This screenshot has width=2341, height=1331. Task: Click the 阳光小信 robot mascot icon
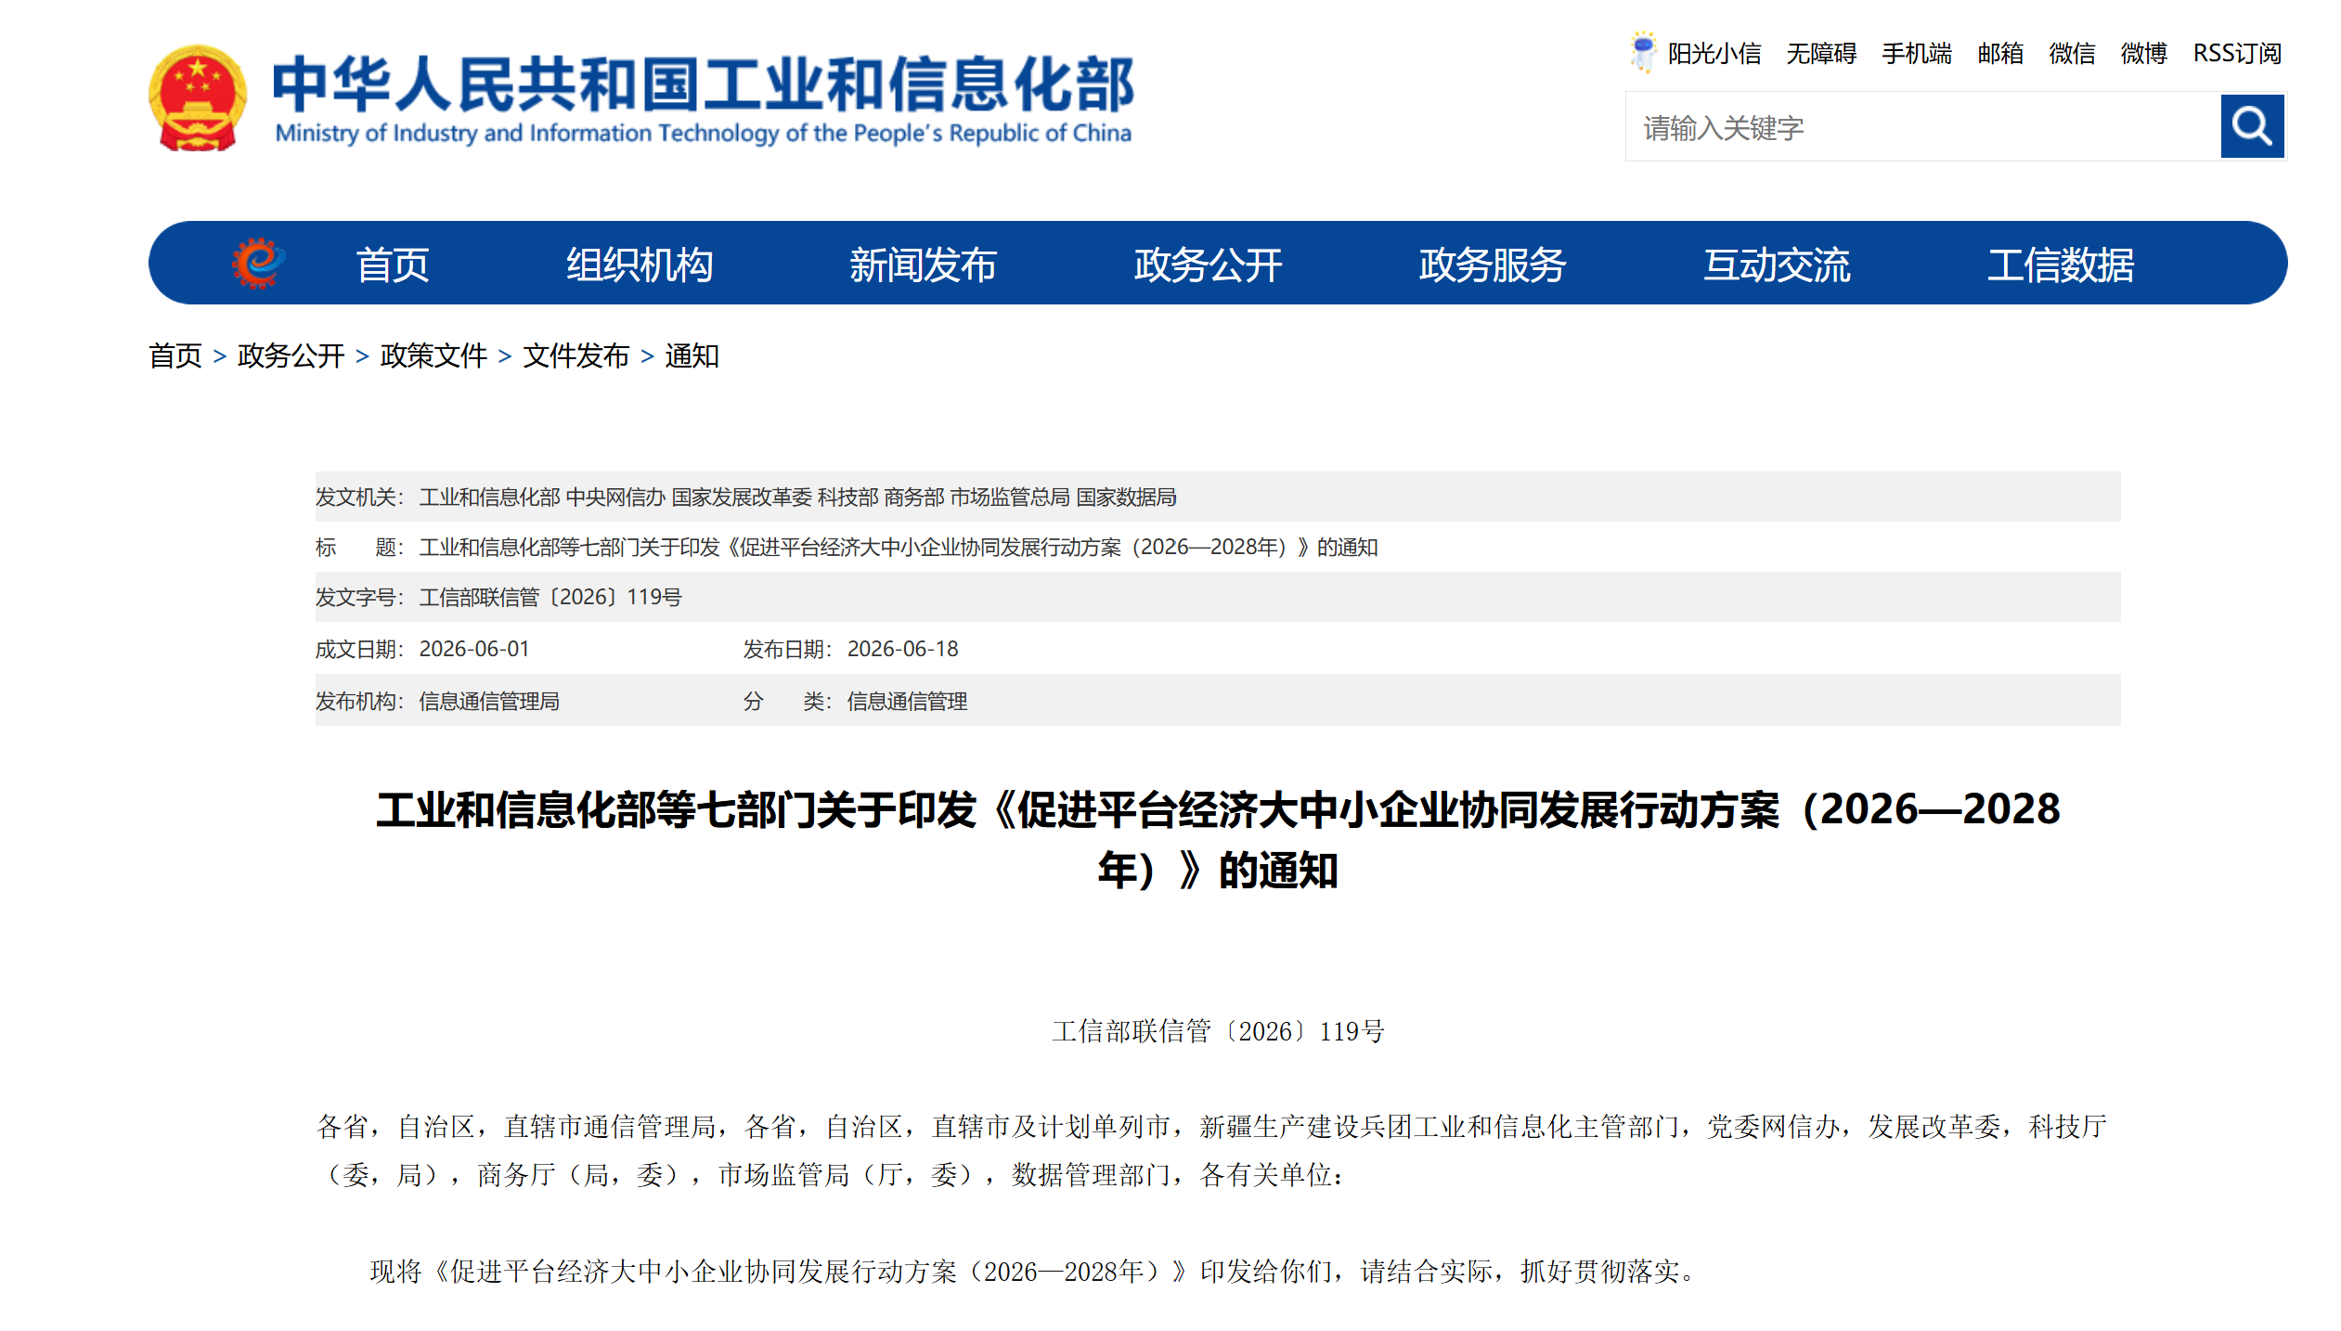(x=1642, y=52)
